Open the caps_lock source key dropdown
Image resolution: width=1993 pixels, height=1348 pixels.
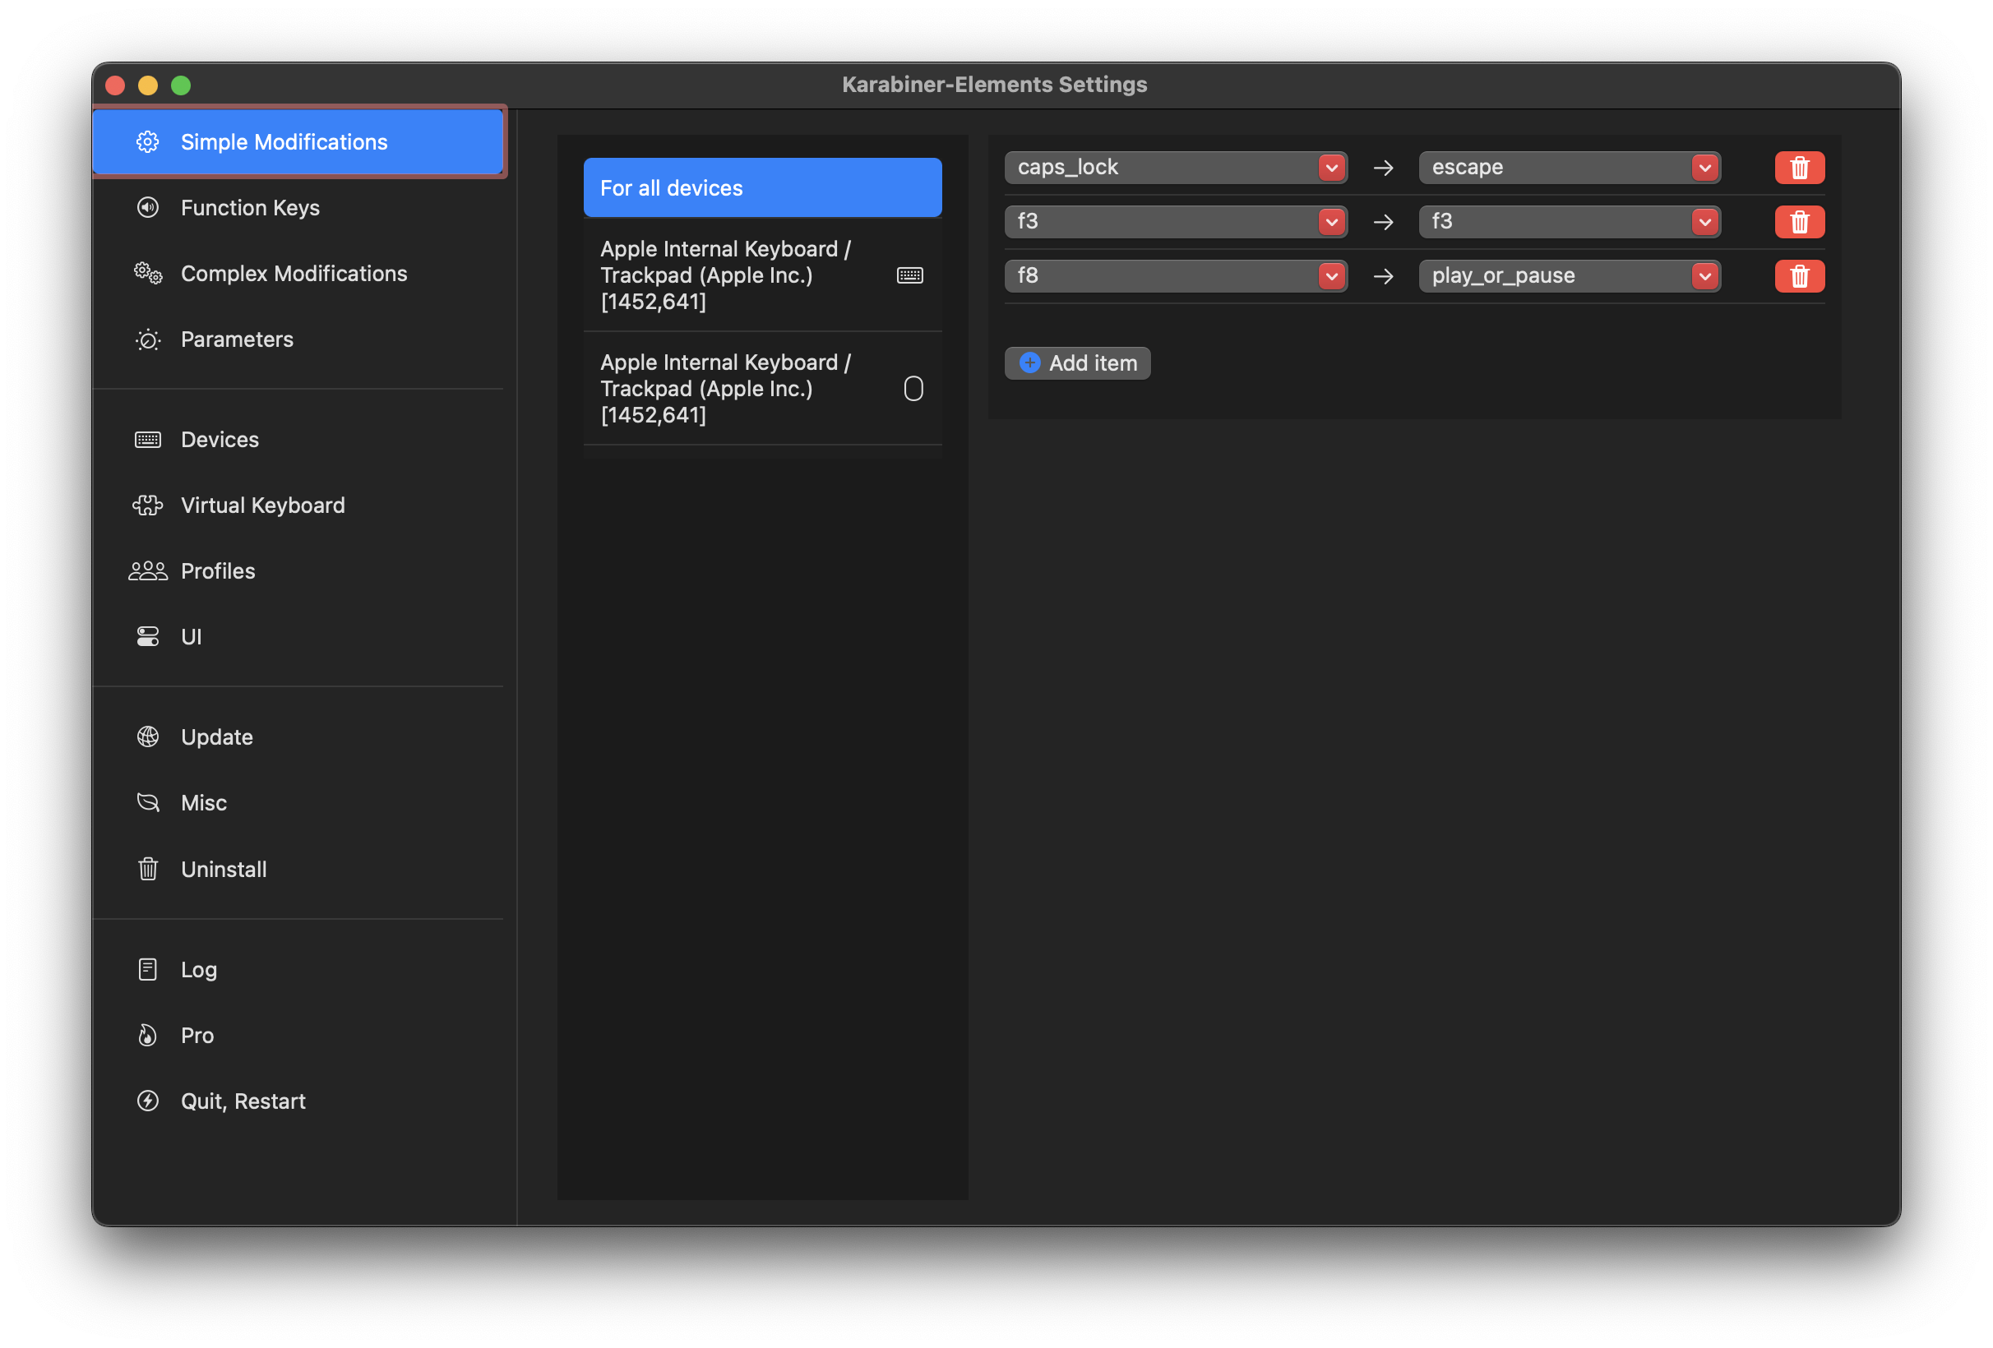[x=1331, y=167]
